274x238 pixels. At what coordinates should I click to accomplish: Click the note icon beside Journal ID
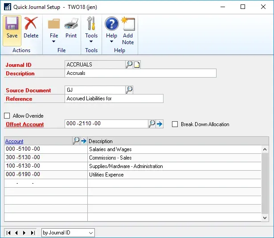tap(137, 65)
